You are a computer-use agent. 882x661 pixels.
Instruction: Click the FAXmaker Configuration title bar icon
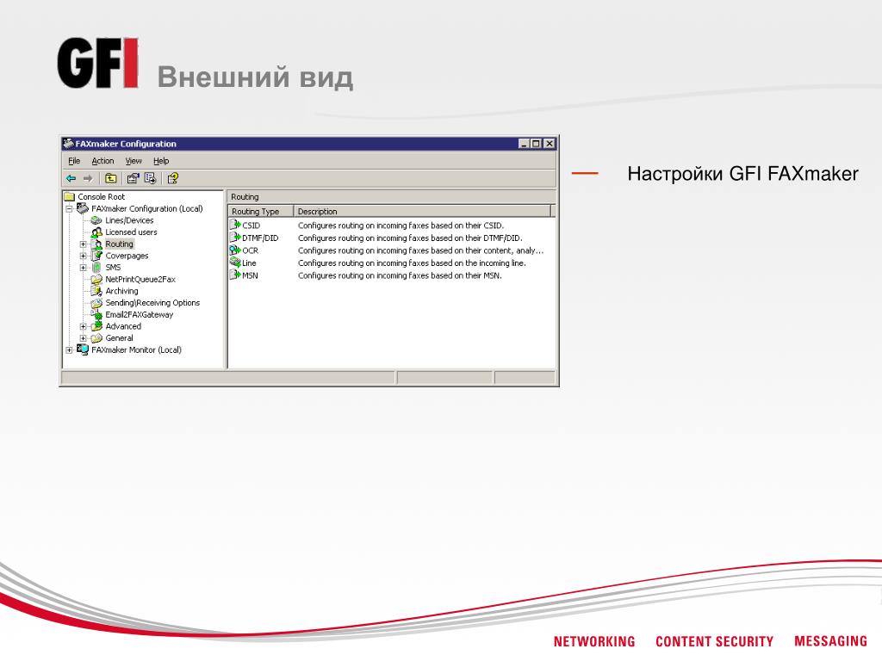tap(69, 144)
